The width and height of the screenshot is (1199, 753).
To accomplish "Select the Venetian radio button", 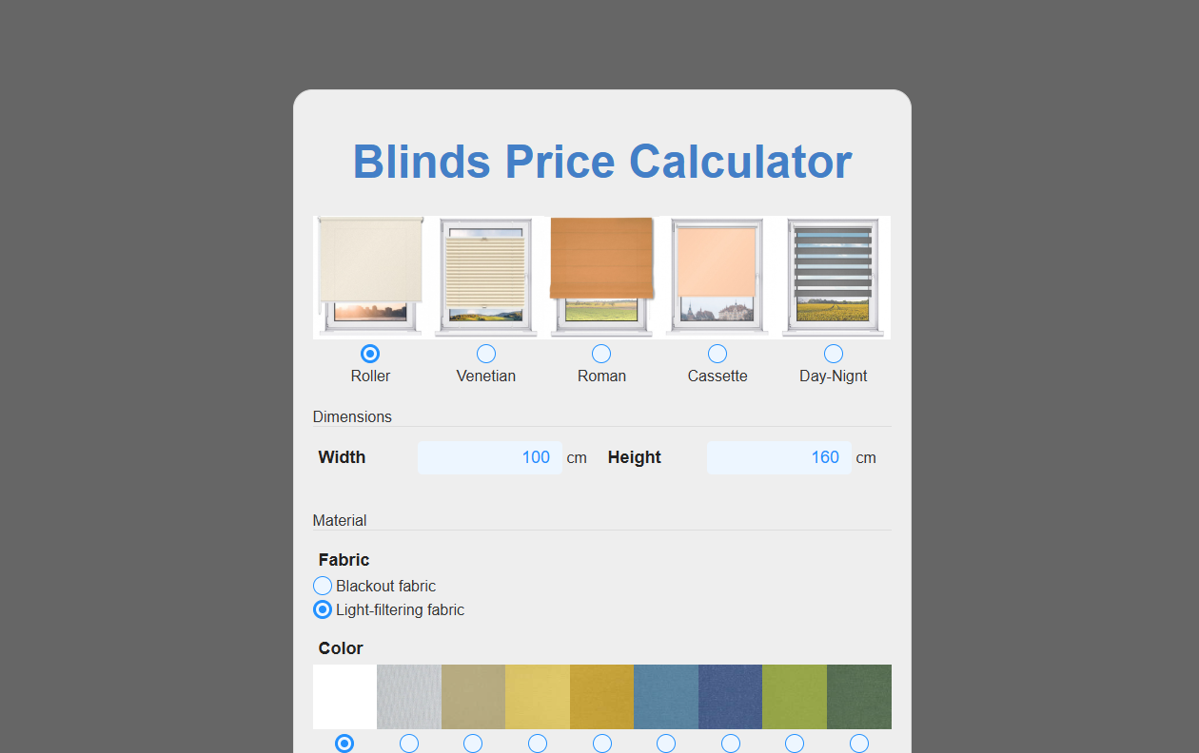I will click(486, 354).
